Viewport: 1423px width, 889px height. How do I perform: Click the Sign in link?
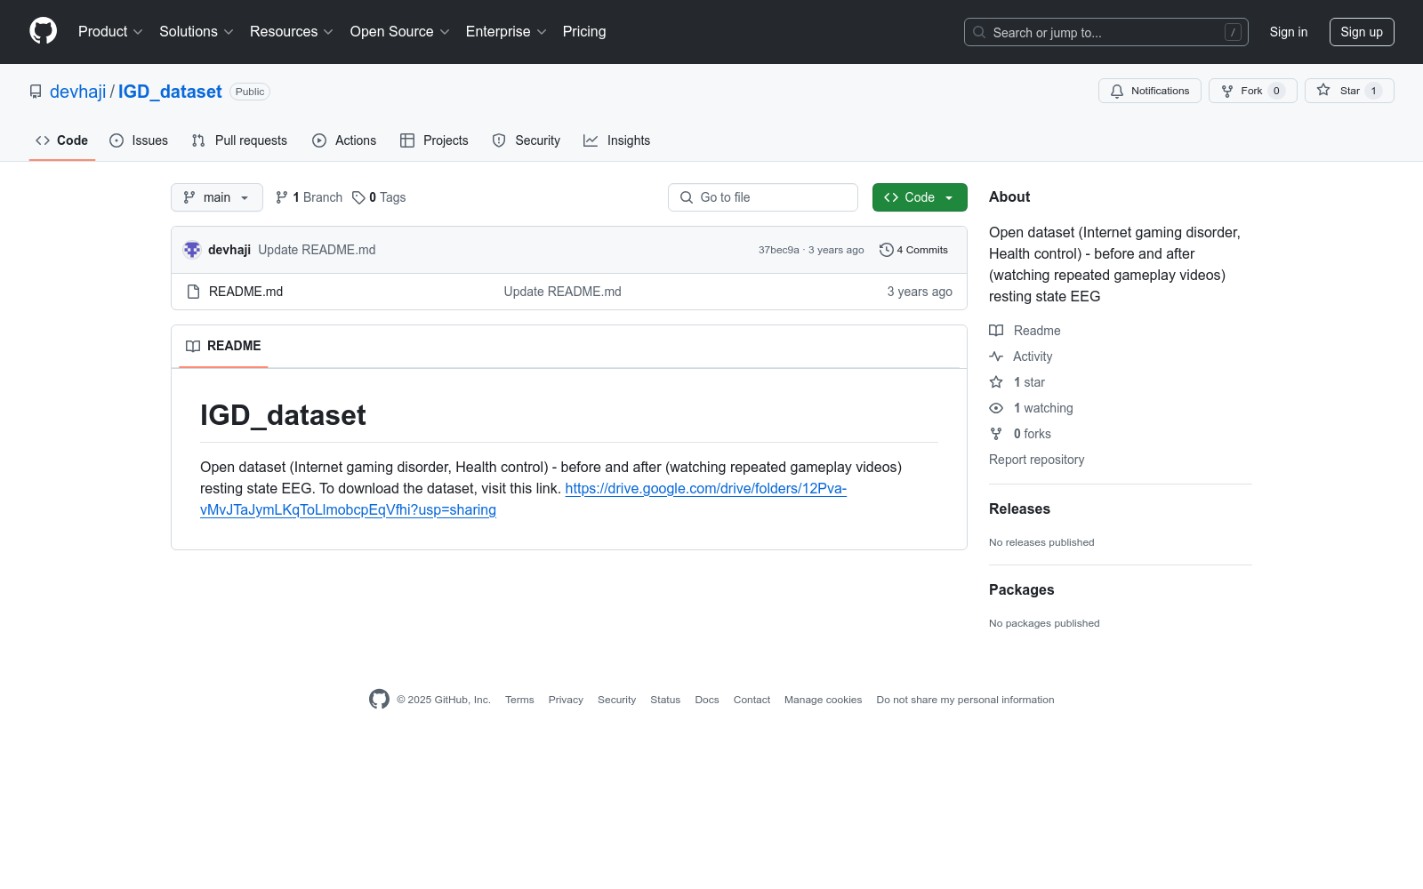click(x=1289, y=32)
